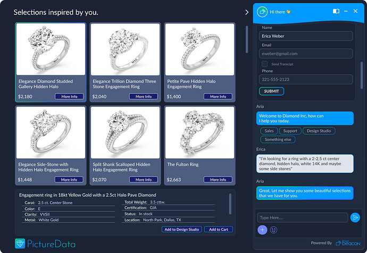Click the PictureData logo icon

pyautogui.click(x=20, y=244)
